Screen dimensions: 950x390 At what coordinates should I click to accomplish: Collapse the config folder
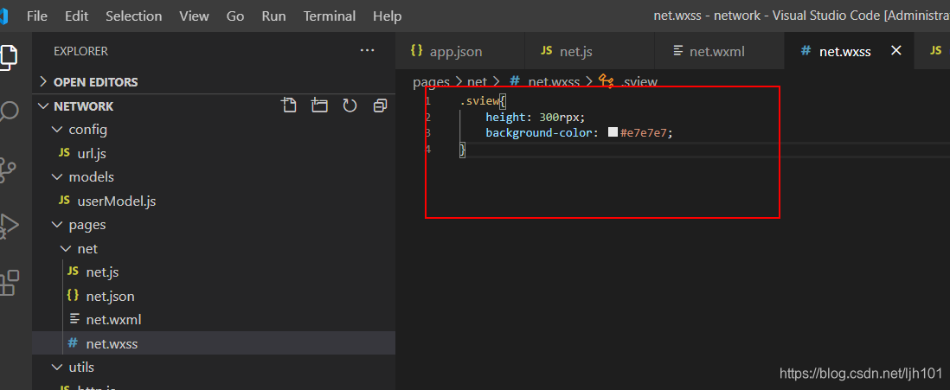213,130
